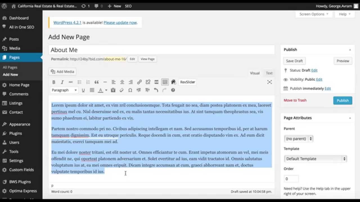The width and height of the screenshot is (360, 202).
Task: Move the page to trash
Action: tap(295, 100)
